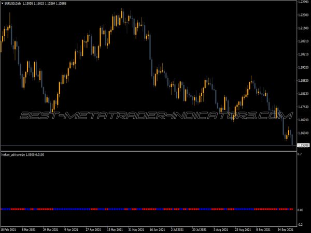Click the 1.22300 price scale label

[x=303, y=15]
